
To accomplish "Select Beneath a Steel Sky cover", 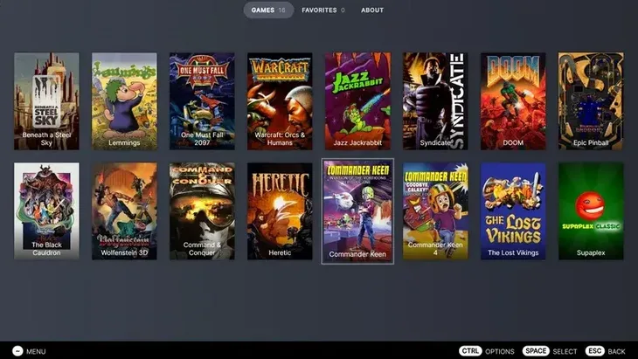I will pyautogui.click(x=46, y=101).
